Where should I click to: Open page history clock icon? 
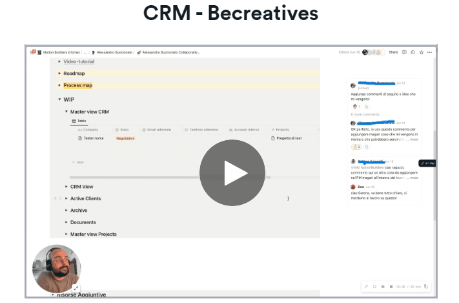413,52
